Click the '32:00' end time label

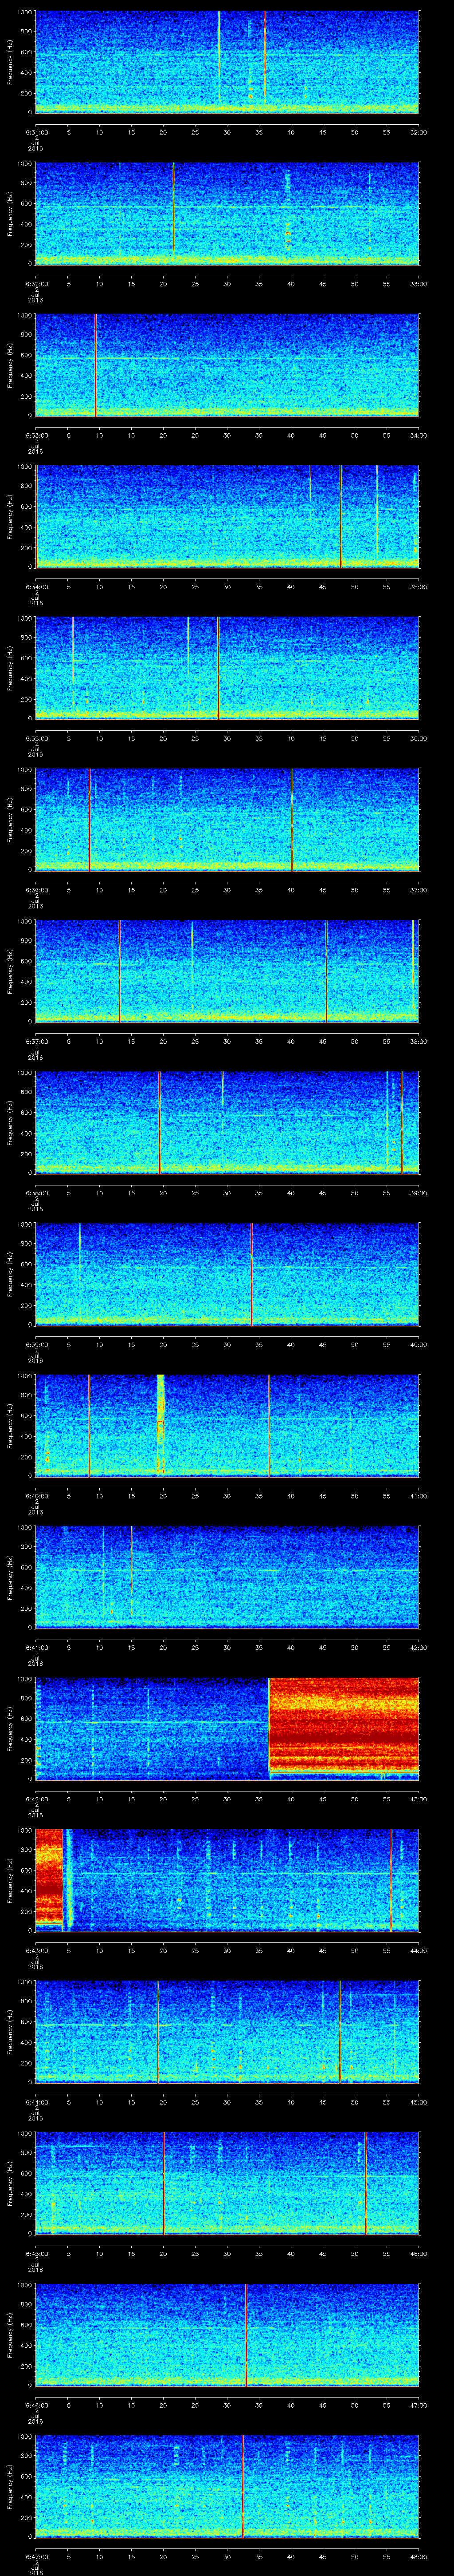[418, 131]
